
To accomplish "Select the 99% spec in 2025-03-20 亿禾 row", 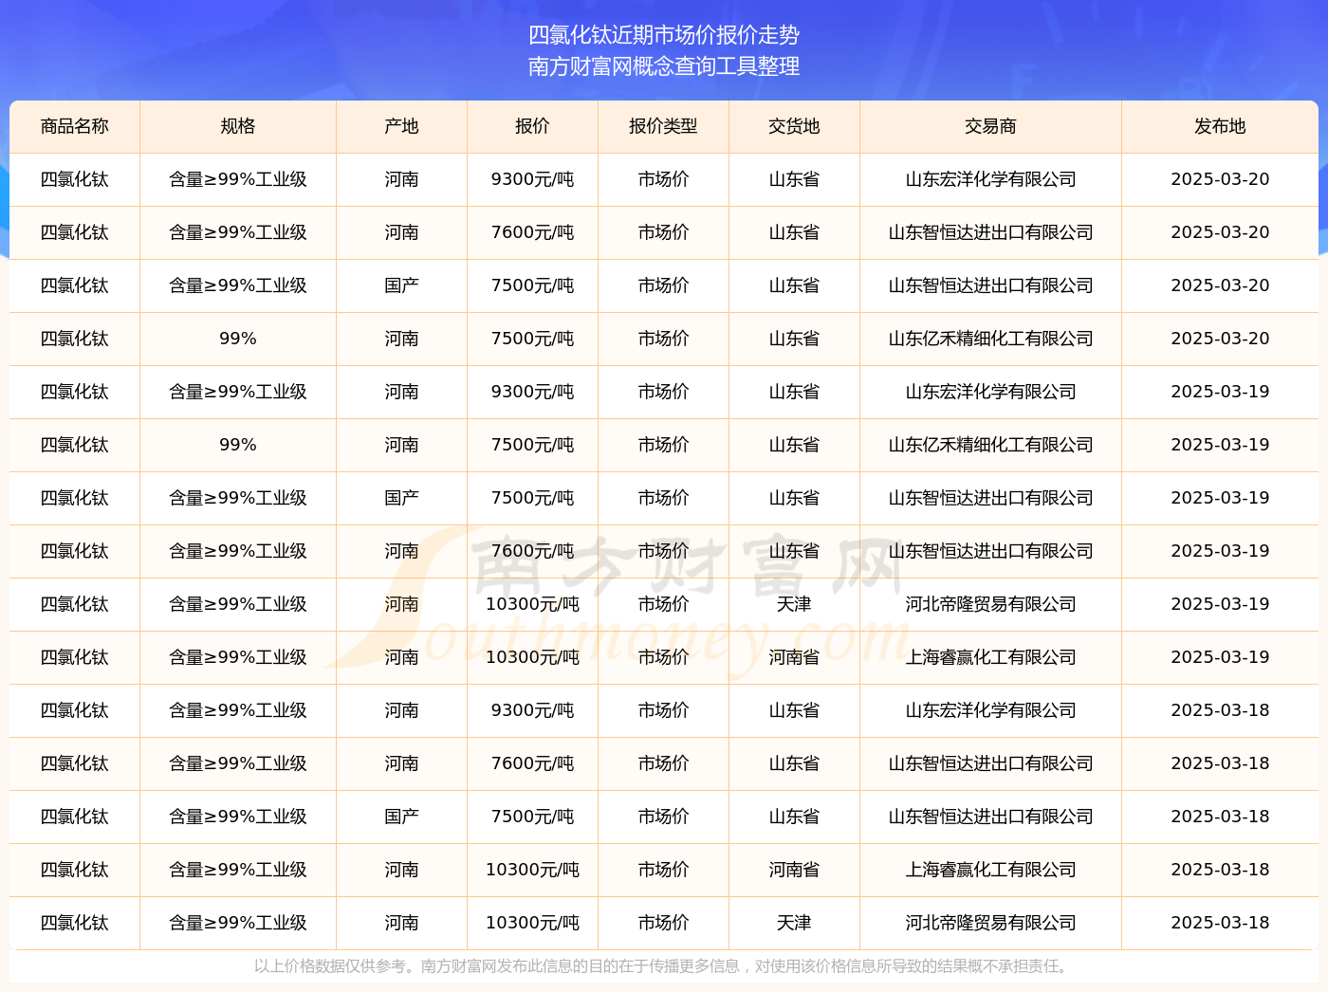I will pyautogui.click(x=238, y=339).
